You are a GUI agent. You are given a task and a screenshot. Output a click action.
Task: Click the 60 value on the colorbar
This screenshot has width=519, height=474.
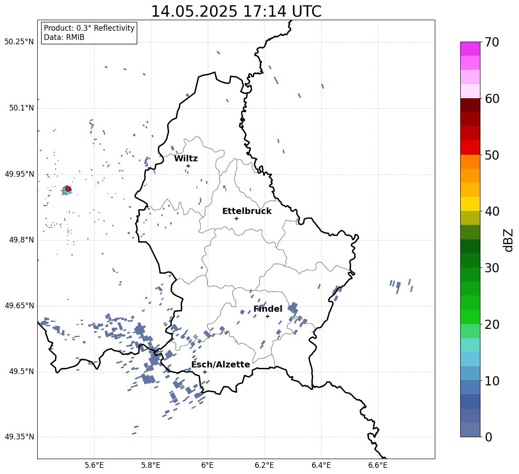point(492,99)
